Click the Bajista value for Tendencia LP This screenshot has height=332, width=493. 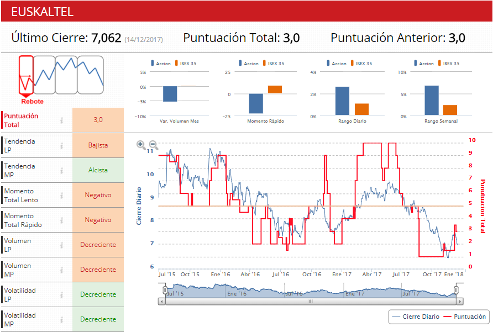(98, 145)
